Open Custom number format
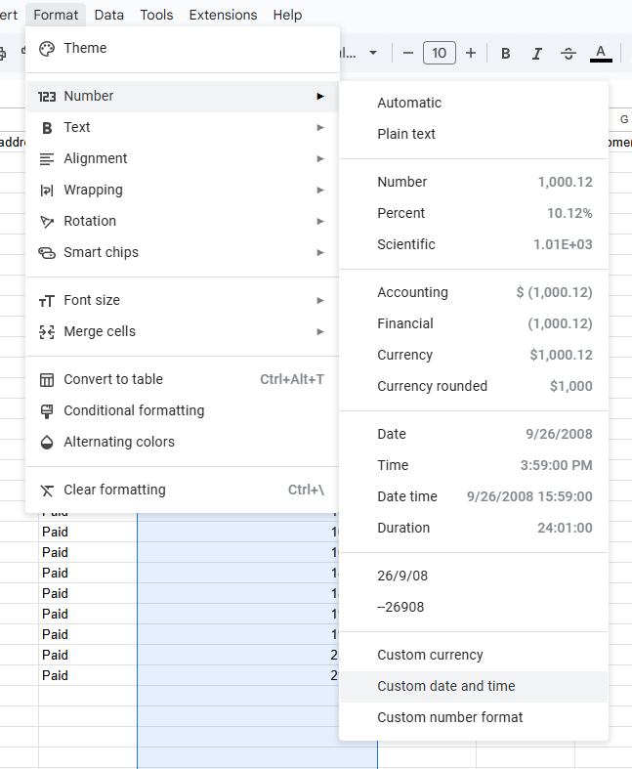This screenshot has height=769, width=632. point(474,717)
